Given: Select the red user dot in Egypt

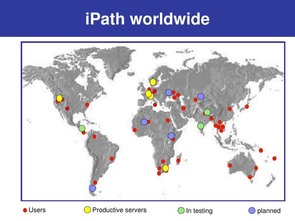Looking at the screenshot, I should (x=168, y=120).
